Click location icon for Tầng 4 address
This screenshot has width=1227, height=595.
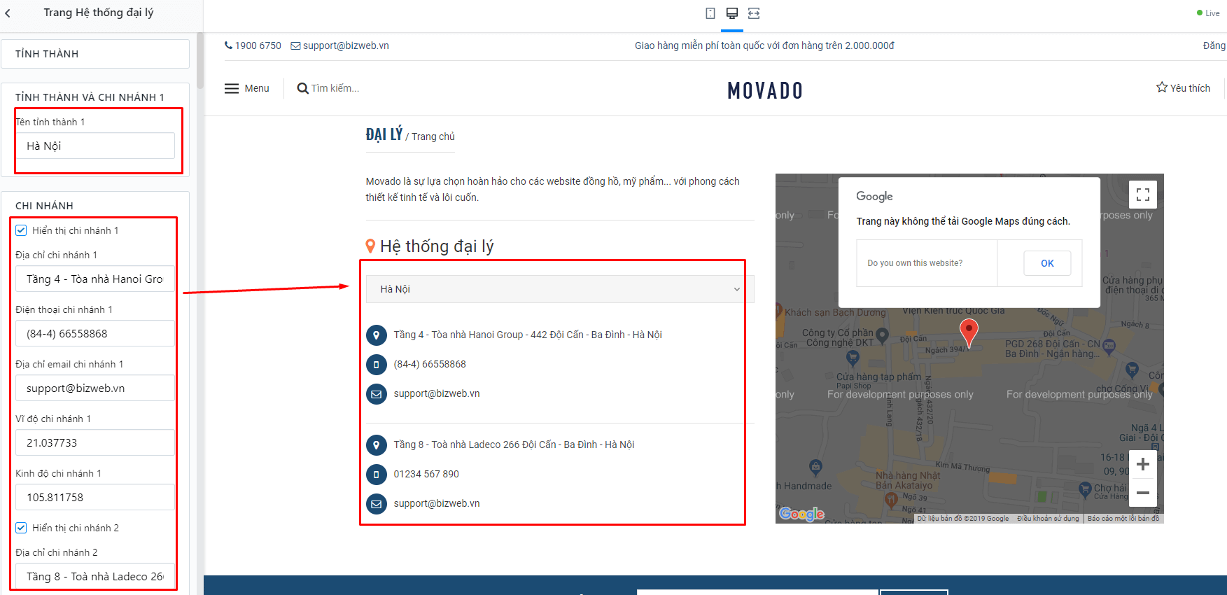[377, 335]
